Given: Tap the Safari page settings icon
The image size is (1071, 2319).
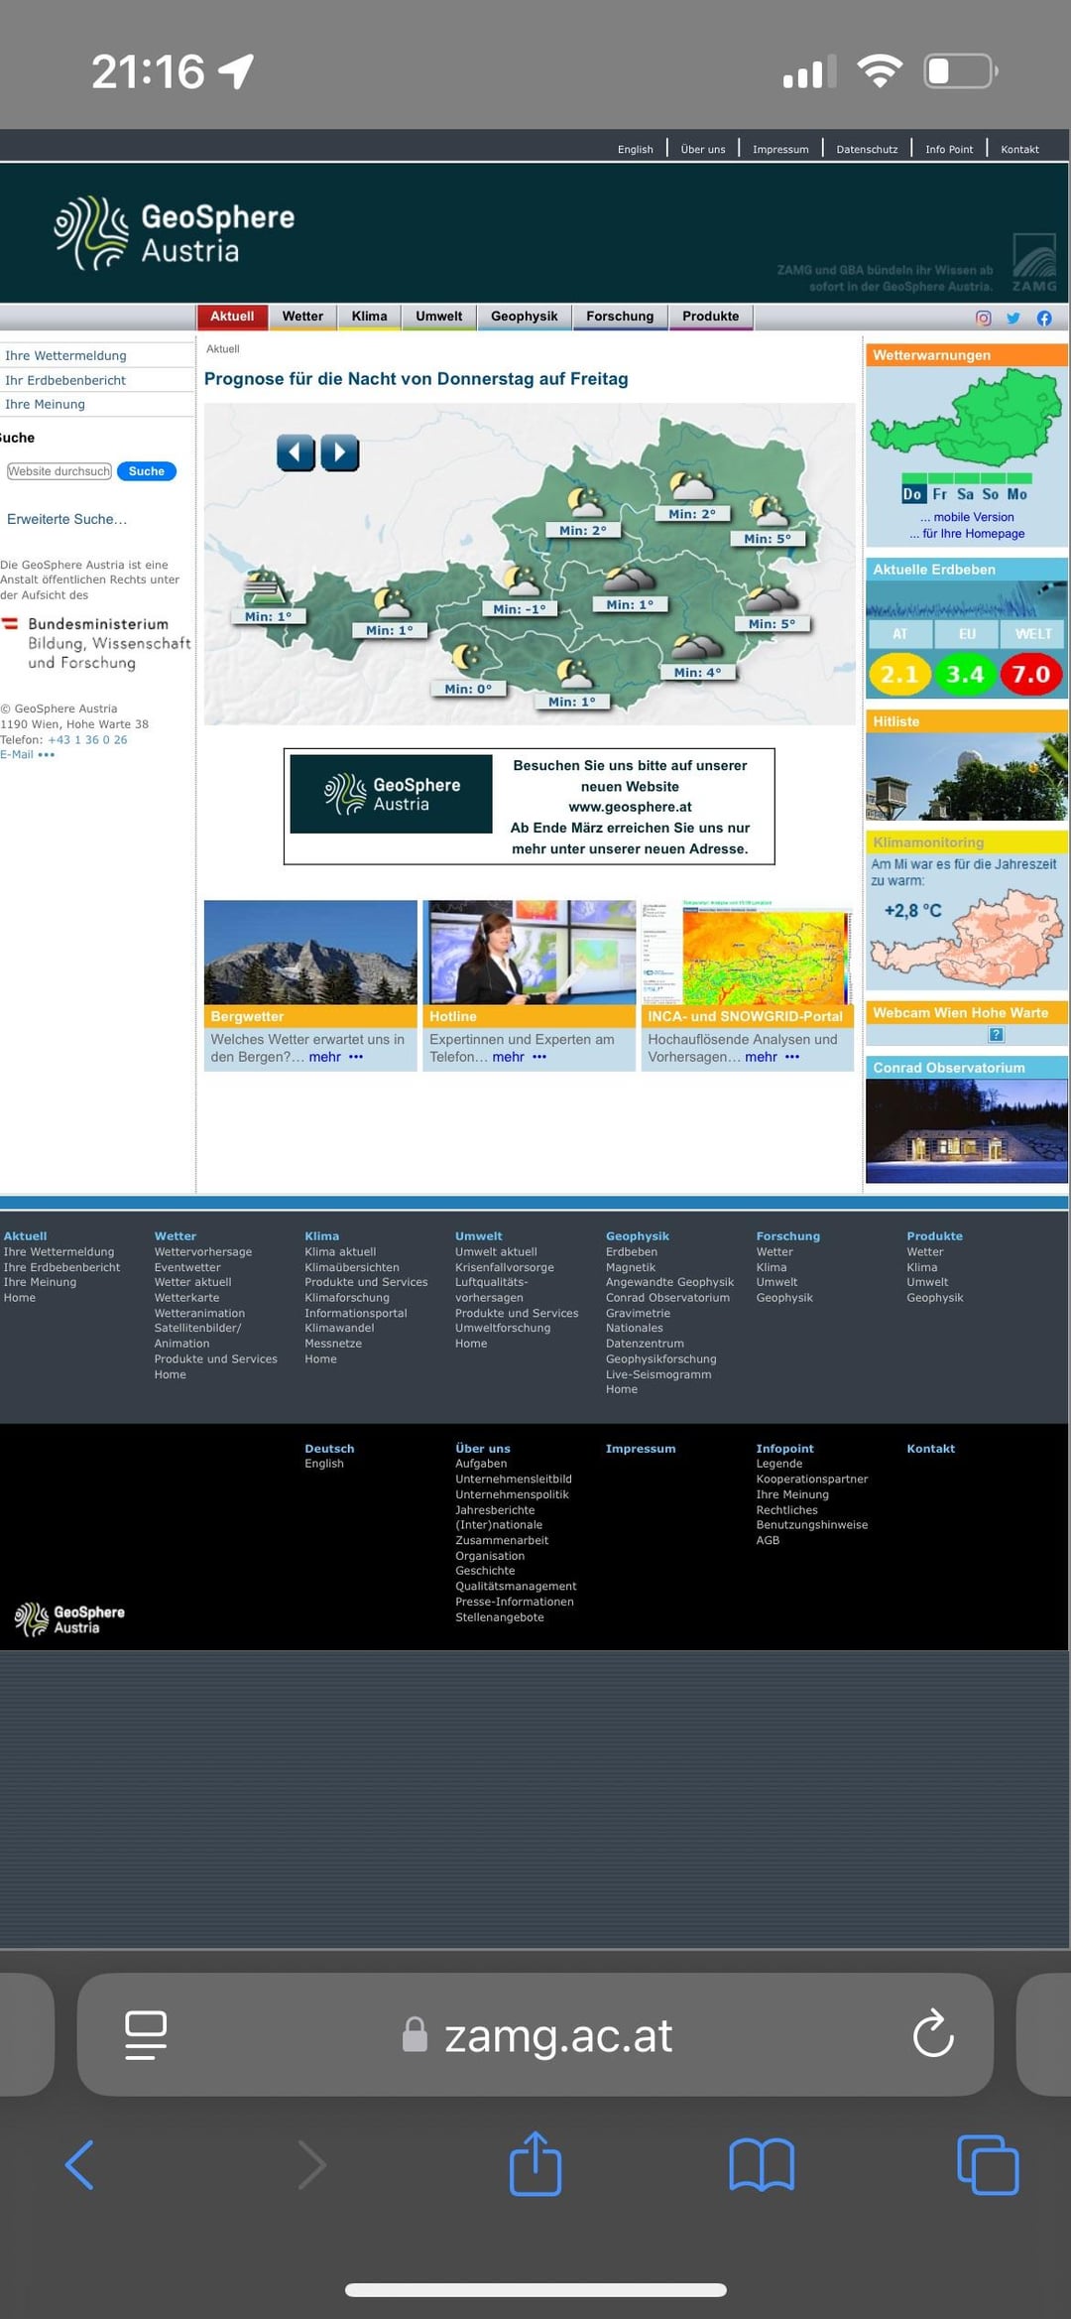Looking at the screenshot, I should click(x=146, y=2035).
